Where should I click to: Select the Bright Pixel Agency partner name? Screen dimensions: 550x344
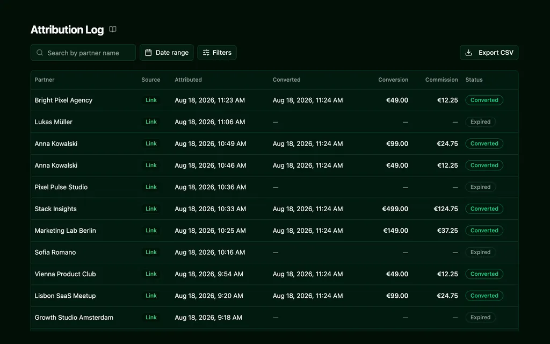pyautogui.click(x=63, y=100)
